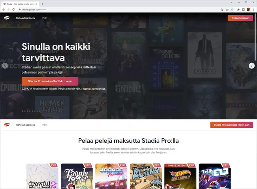The height and width of the screenshot is (189, 257).
Task: Open Arcade Paradise game card
Action: click(x=111, y=176)
